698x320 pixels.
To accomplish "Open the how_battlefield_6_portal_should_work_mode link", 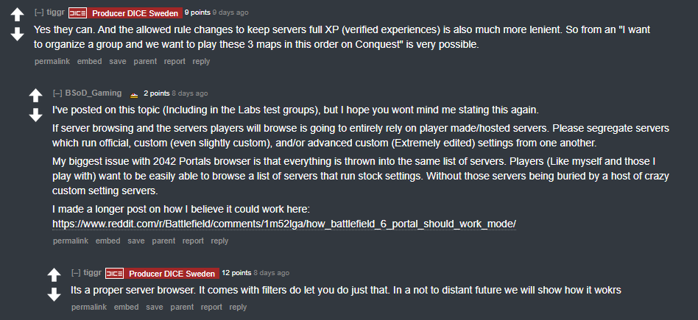I will point(284,223).
